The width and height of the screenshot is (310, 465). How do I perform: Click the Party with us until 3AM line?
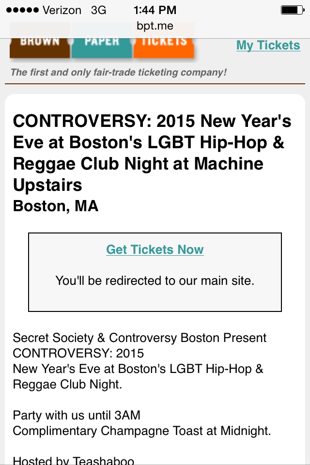(x=77, y=415)
